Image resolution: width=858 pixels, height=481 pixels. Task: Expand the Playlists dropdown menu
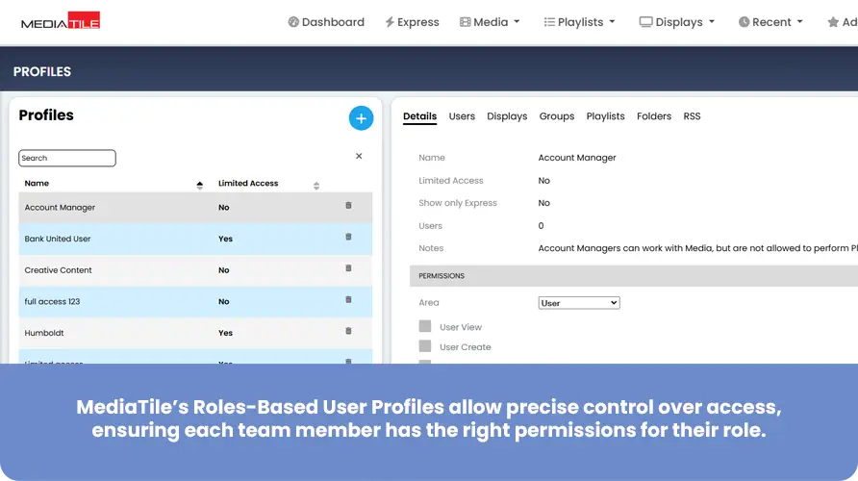click(x=579, y=22)
